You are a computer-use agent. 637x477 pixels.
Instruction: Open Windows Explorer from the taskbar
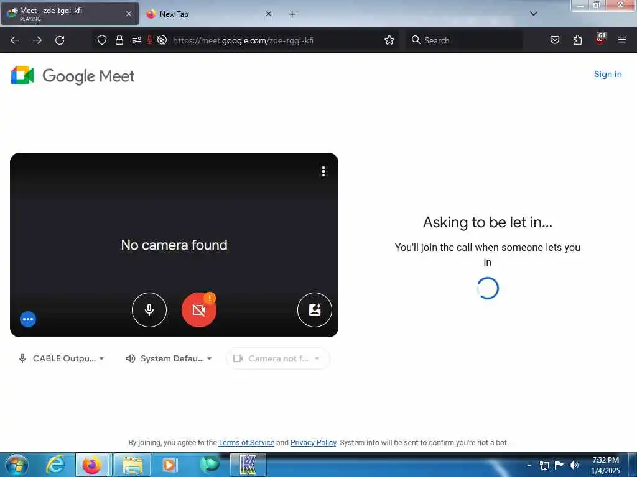point(133,465)
